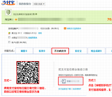Click 使用 link next to 集分宝
Viewport: 112px width, 97px height.
pos(40,33)
